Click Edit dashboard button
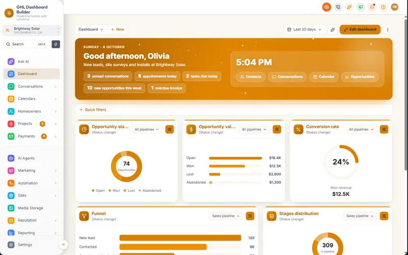Image resolution: width=408 pixels, height=255 pixels. point(360,30)
